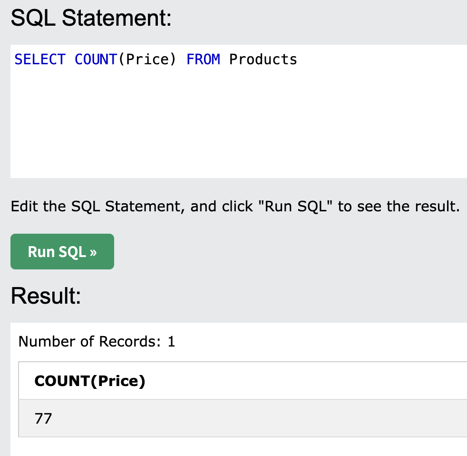The width and height of the screenshot is (467, 456).
Task: Click the blank space right of 77
Action: (259, 418)
